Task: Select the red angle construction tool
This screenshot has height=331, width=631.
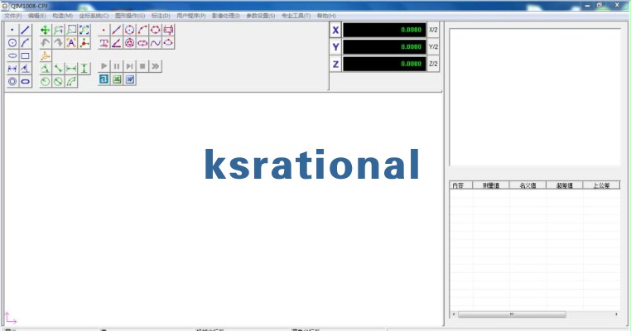Action: [117, 43]
